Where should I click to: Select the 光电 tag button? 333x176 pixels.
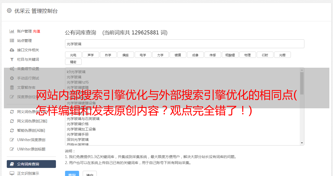[x=73, y=55]
